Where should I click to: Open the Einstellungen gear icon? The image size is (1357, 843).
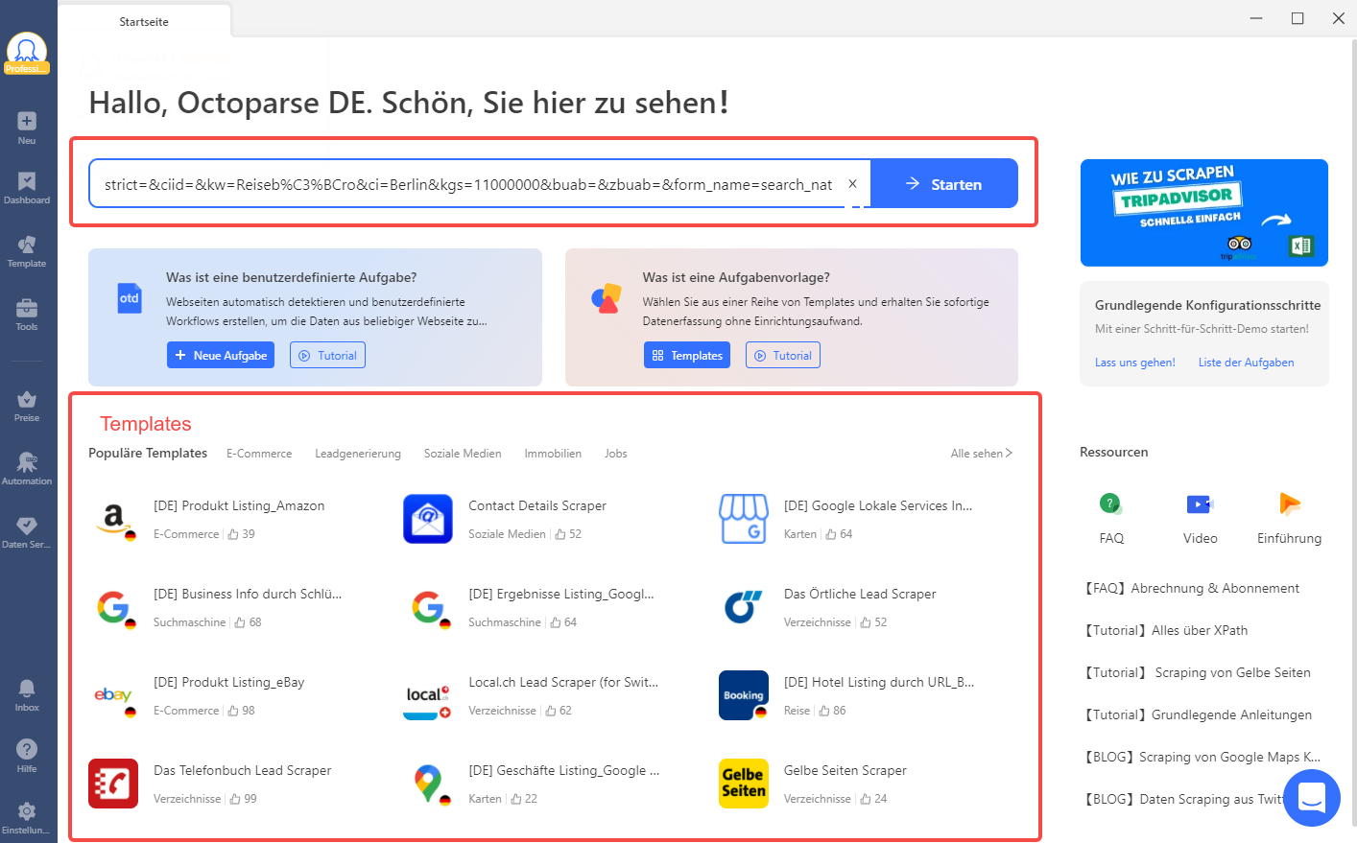coord(27,811)
